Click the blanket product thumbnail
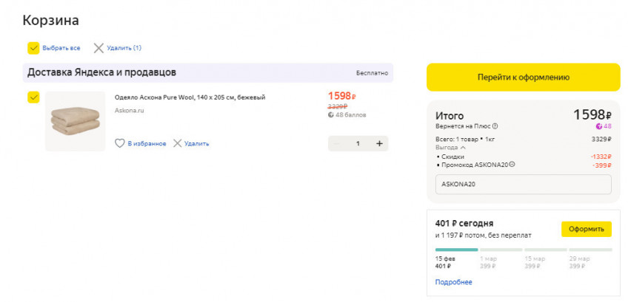628x302 pixels. pos(75,121)
